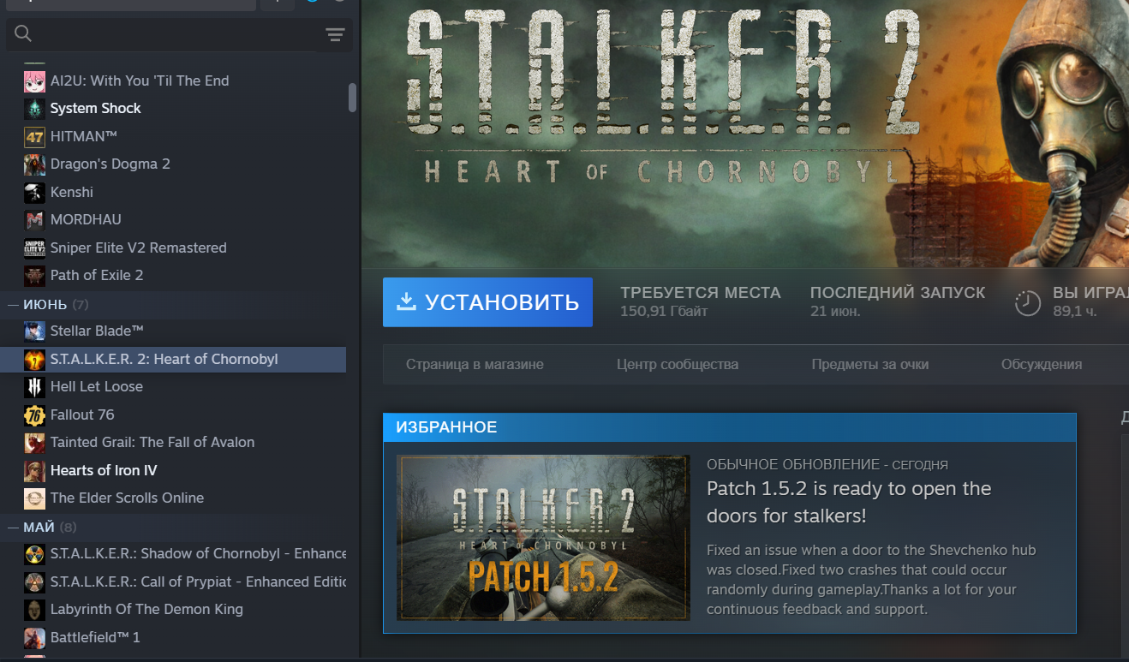Click the ТРЕБУЕТСЯ МЕСТА 150,91 Гбайт text

(701, 301)
